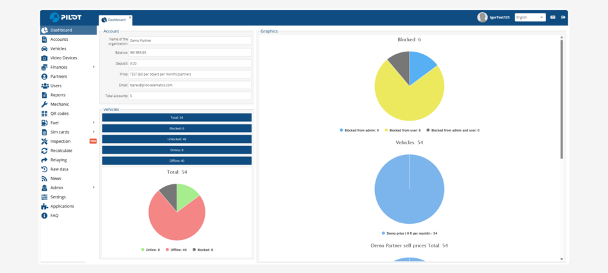Click the Recalculate refresh icon
The image size is (608, 273).
[44, 151]
